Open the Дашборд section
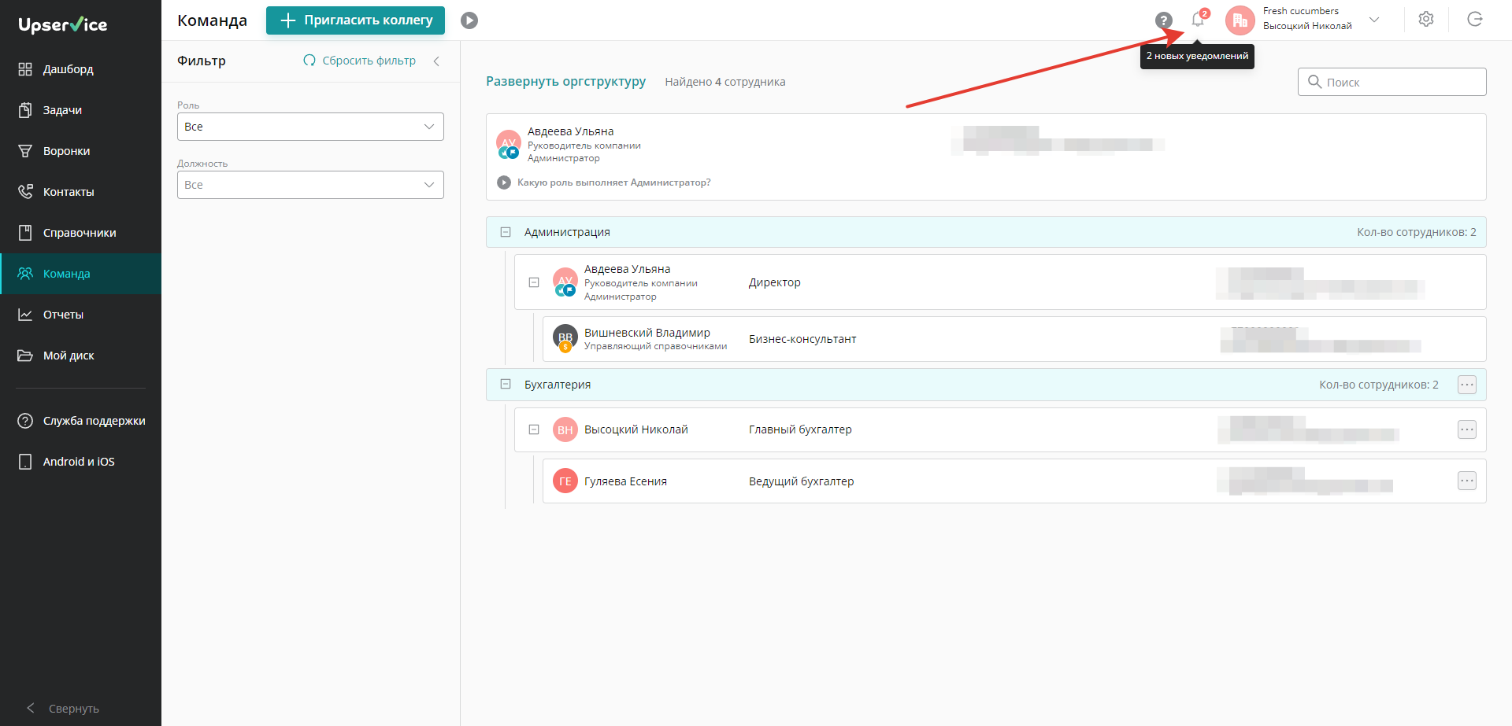Viewport: 1512px width, 726px height. [x=80, y=69]
